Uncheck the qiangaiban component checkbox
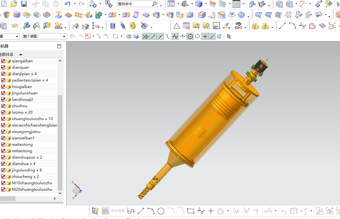The height and width of the screenshot is (219, 340). tap(3, 61)
